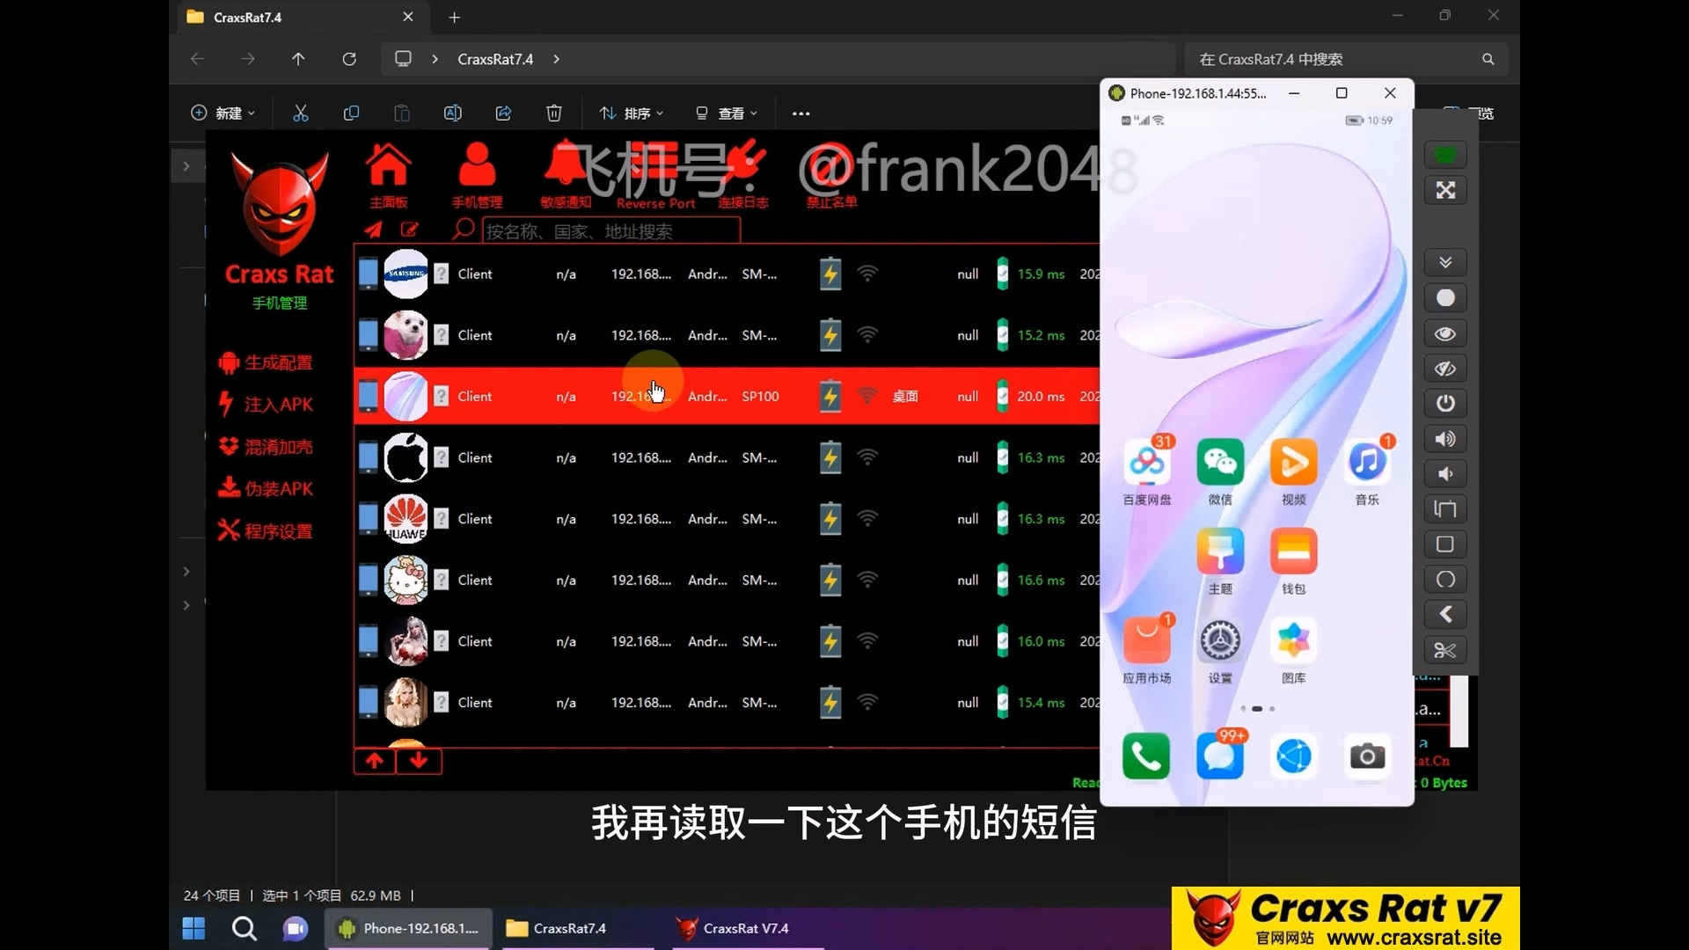1689x950 pixels.
Task: Click the delete trash icon in File Explorer
Action: click(554, 113)
